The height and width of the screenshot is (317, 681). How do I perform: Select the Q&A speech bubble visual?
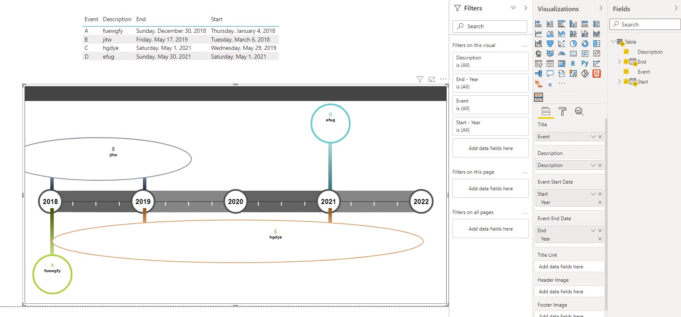pyautogui.click(x=550, y=74)
